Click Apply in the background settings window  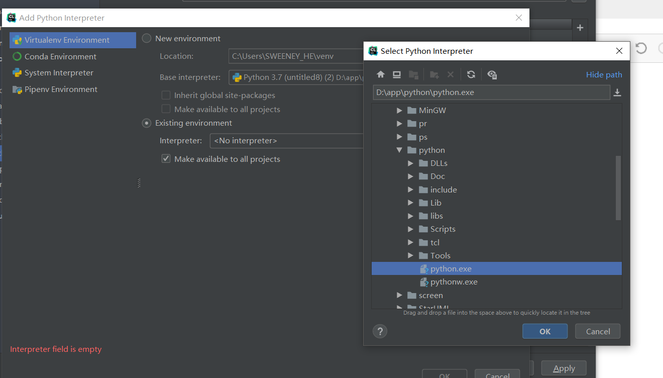tap(564, 368)
